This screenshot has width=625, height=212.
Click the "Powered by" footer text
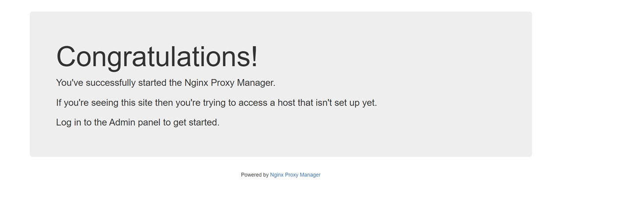255,175
